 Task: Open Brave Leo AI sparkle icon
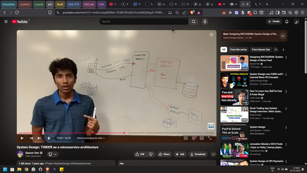tap(290, 12)
